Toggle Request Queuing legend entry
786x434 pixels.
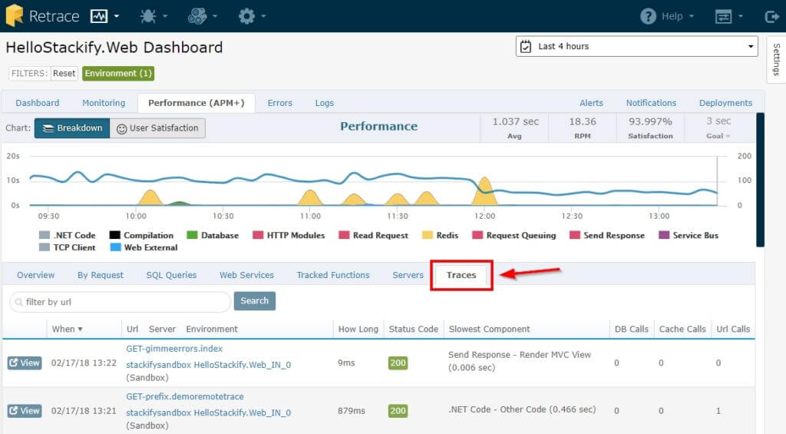pos(514,235)
